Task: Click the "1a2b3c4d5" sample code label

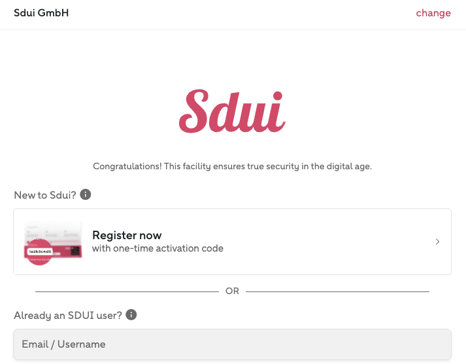Action: click(41, 251)
